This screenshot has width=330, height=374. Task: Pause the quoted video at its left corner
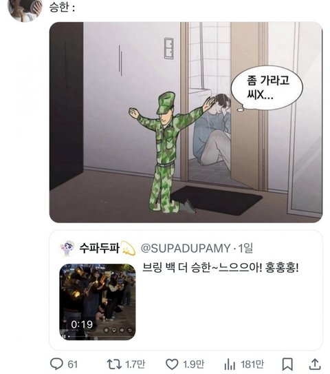tap(63, 337)
